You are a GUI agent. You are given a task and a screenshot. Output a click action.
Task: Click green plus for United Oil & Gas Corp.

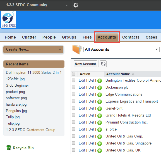100,137
